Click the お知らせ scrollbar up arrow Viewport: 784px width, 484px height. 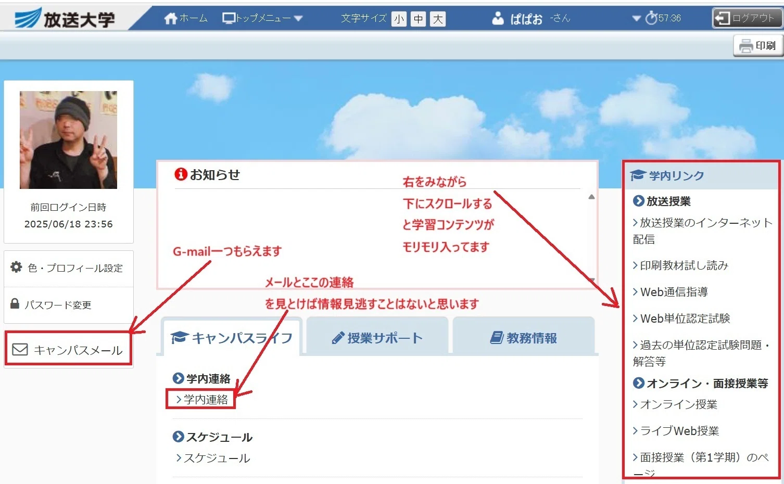[591, 197]
